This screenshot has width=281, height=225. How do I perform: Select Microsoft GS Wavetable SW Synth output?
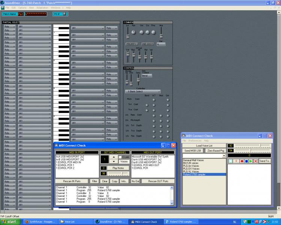pos(150,157)
